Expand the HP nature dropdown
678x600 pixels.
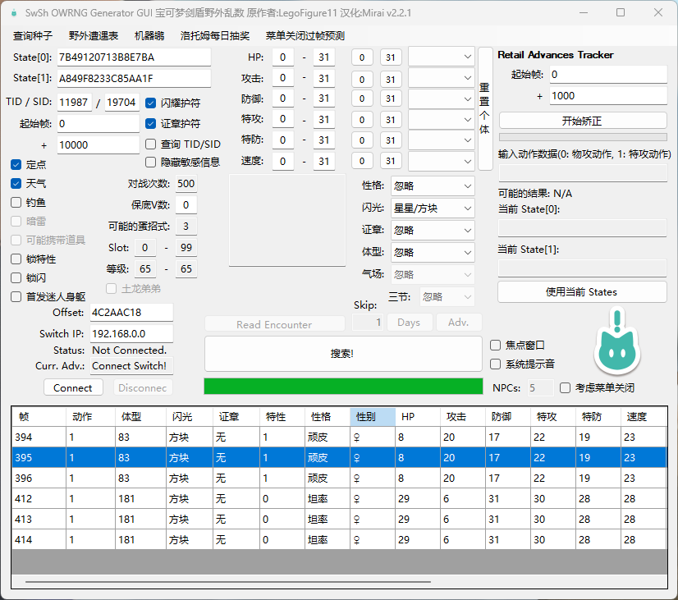tap(442, 57)
